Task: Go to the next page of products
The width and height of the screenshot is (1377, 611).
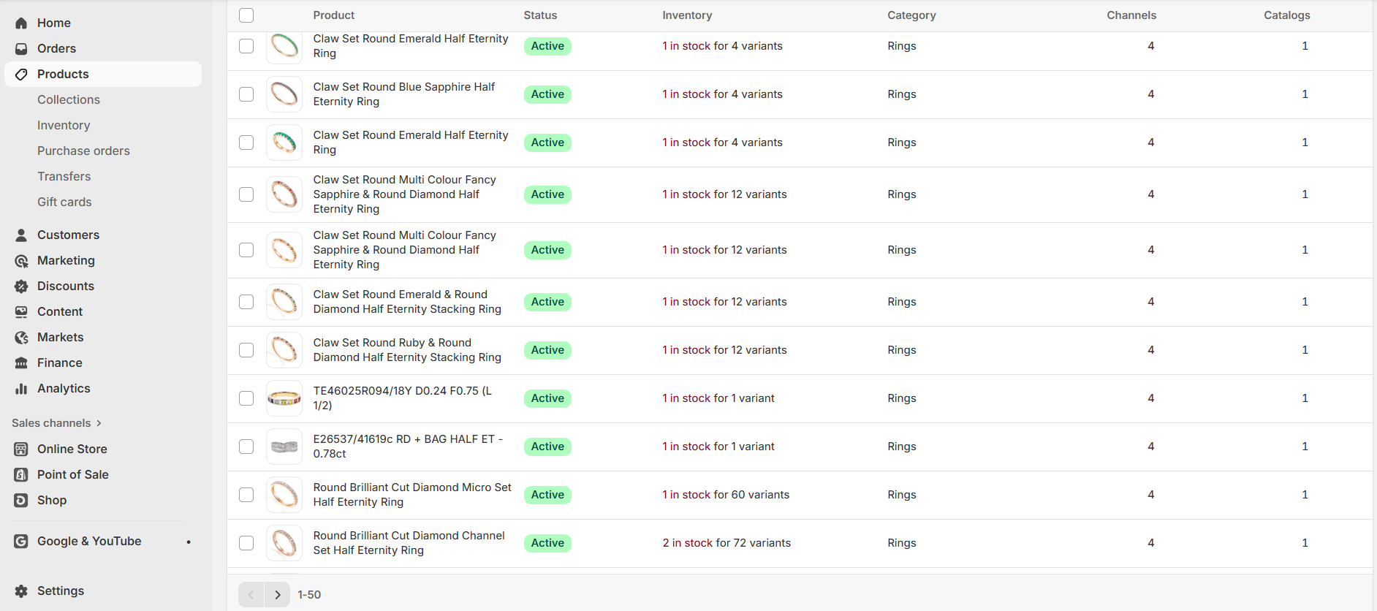Action: 278,595
